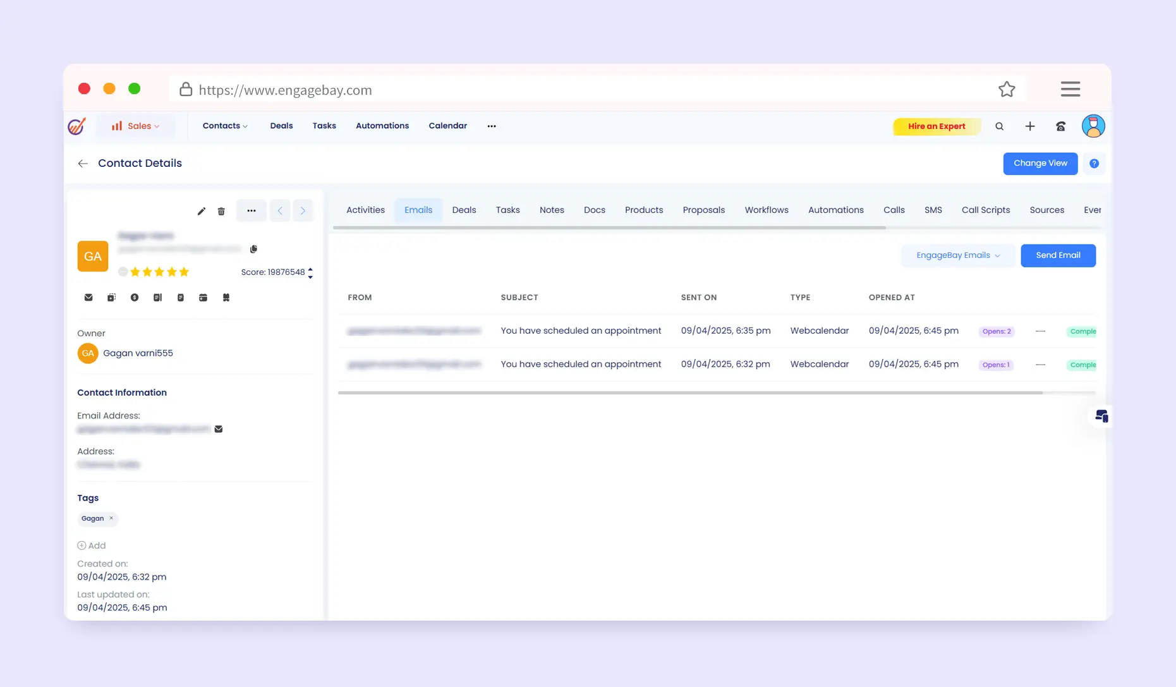Switch to the Activities tab
Viewport: 1176px width, 687px height.
[x=365, y=210]
